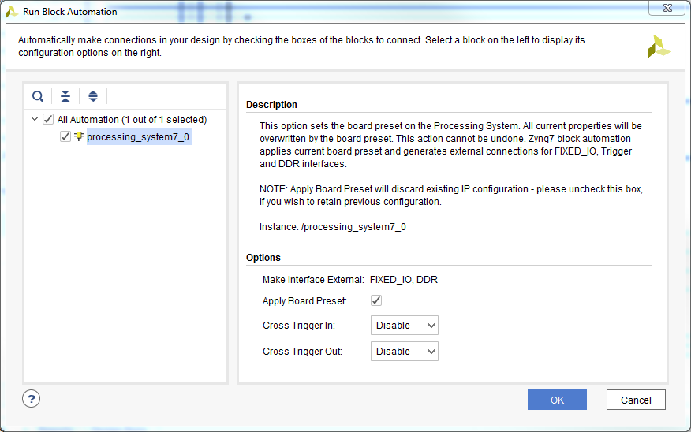Click the Vivado logo in the title bar

click(x=12, y=12)
